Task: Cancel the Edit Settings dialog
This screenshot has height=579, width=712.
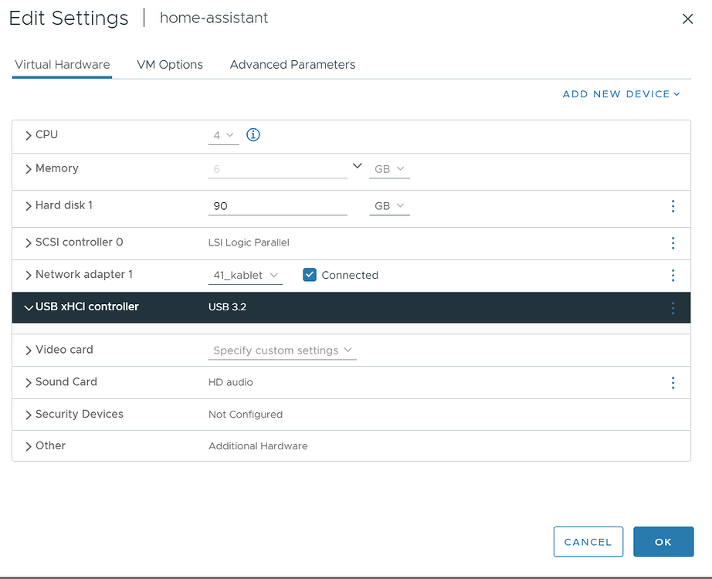Action: click(588, 541)
